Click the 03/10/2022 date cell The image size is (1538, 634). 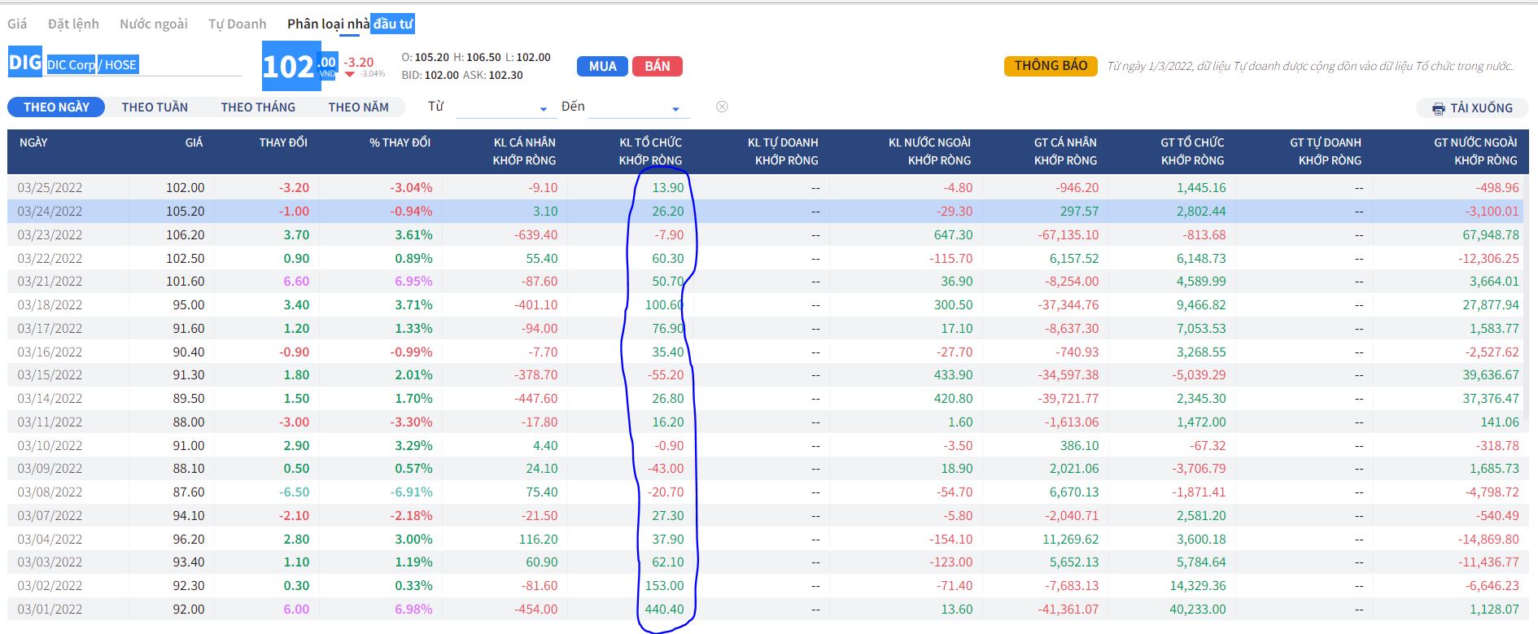point(50,445)
